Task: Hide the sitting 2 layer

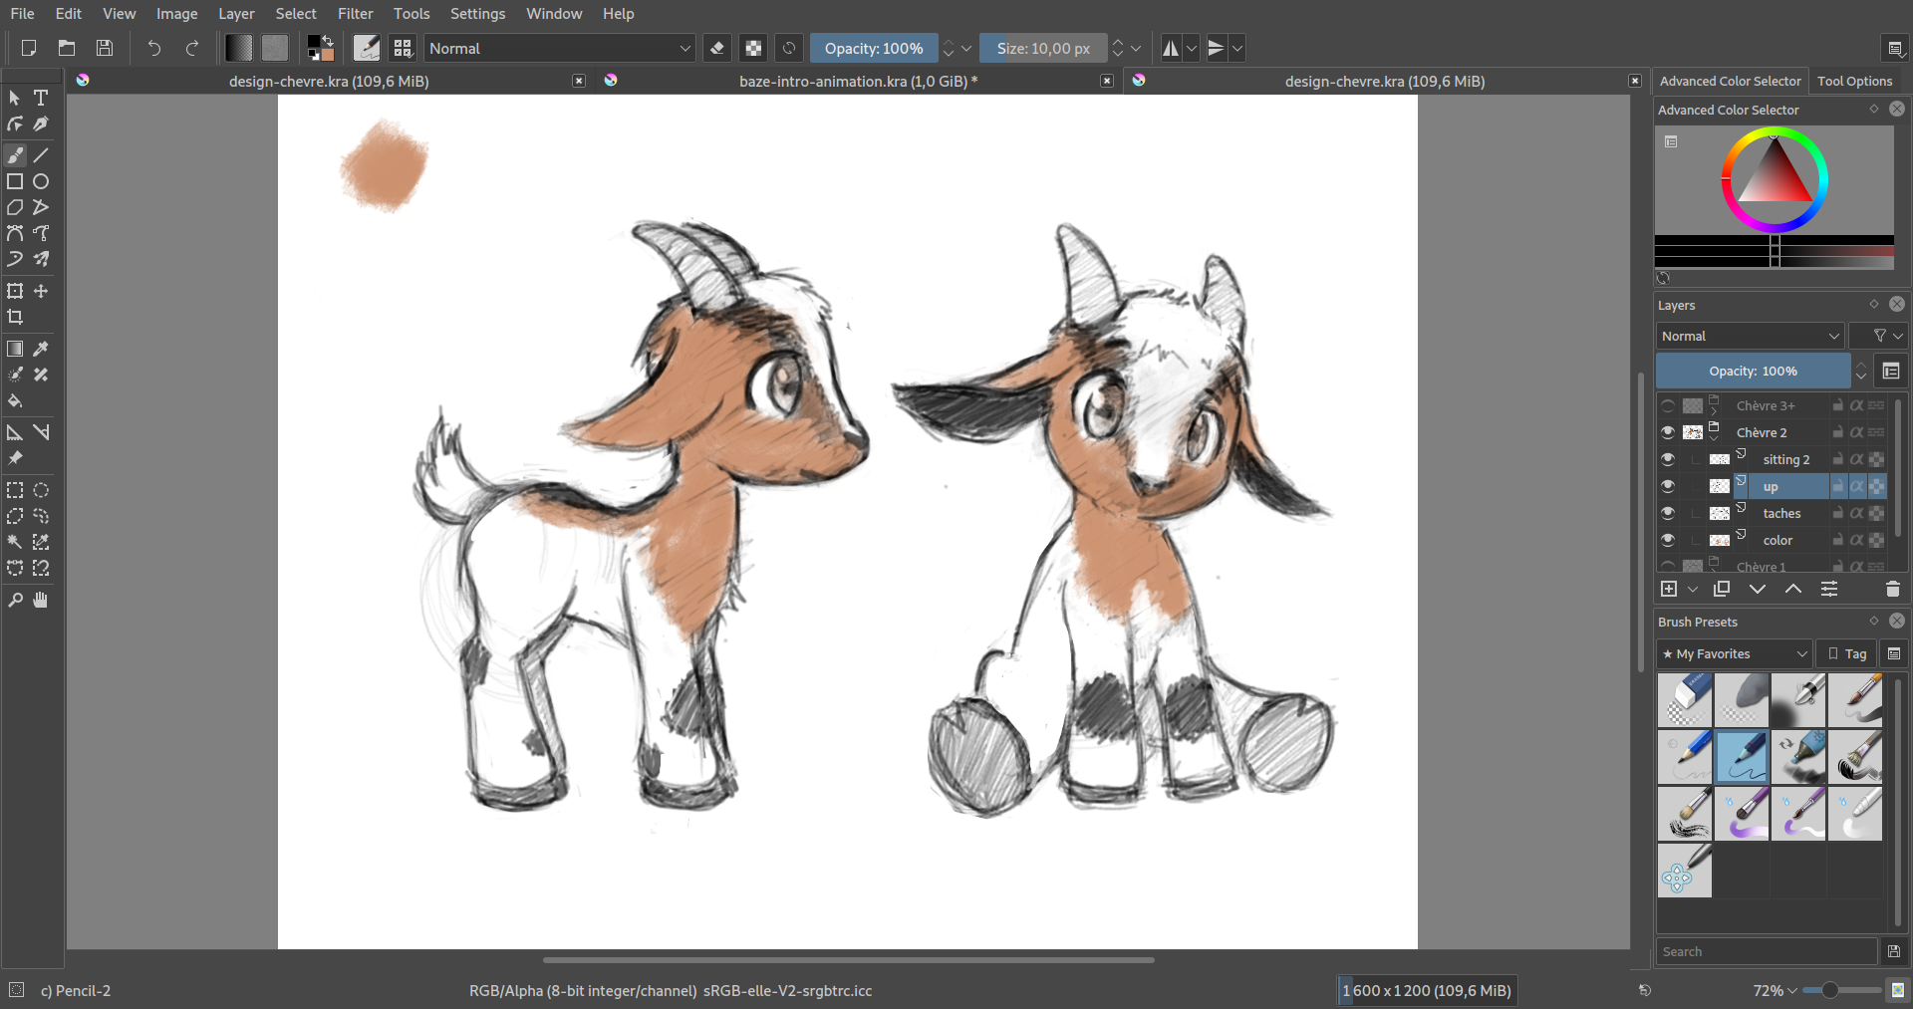Action: tap(1667, 459)
